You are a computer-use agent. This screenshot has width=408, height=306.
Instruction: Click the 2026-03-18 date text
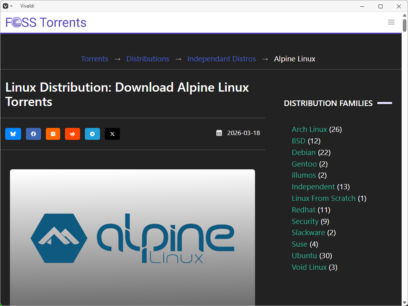(243, 133)
